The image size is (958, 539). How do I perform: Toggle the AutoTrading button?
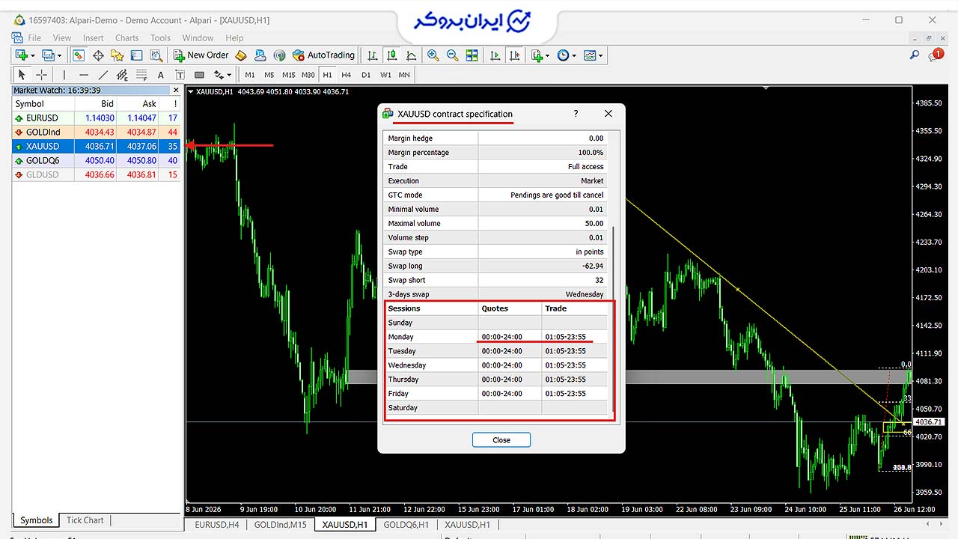click(x=323, y=55)
